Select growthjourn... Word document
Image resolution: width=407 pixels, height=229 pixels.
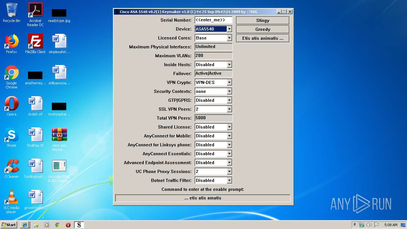pyautogui.click(x=35, y=200)
